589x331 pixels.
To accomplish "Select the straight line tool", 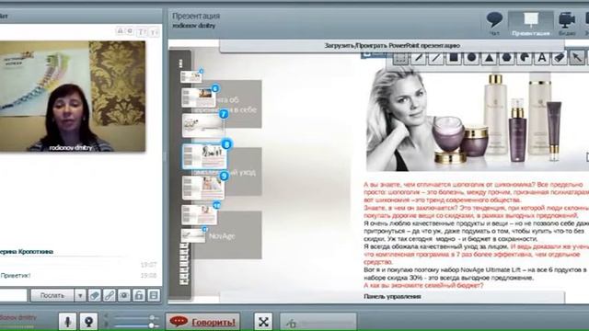I will coord(435,58).
